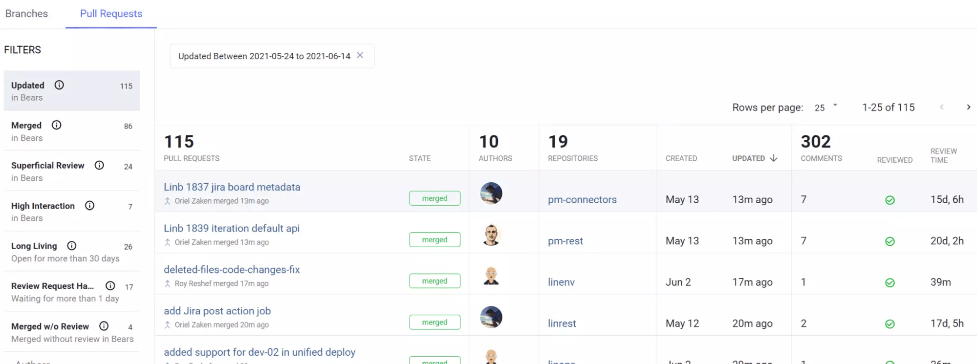Open the add Jira post action job pull request

pos(217,311)
